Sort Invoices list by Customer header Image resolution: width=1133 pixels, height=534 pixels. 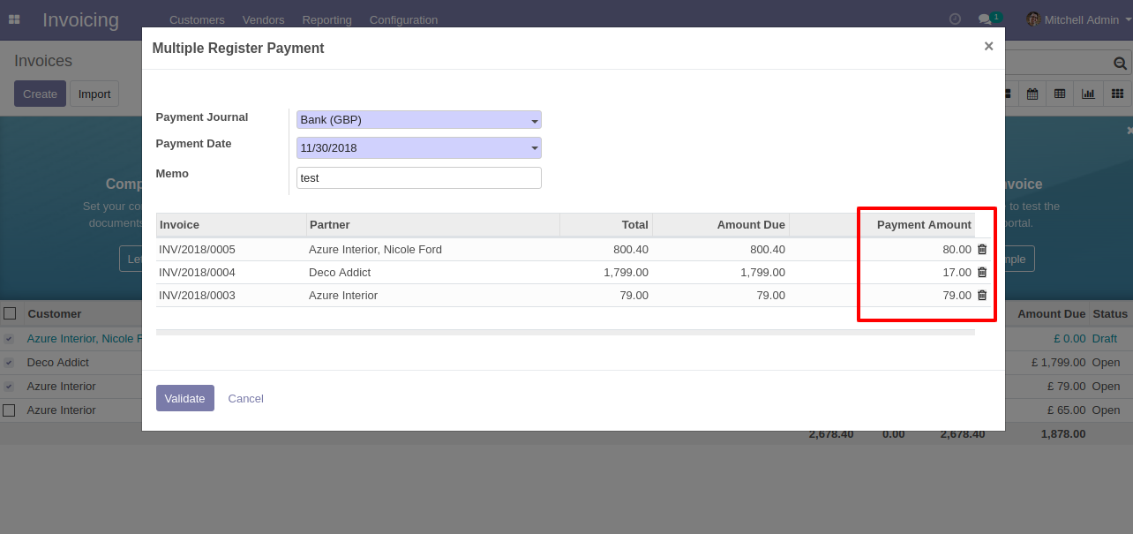click(55, 313)
